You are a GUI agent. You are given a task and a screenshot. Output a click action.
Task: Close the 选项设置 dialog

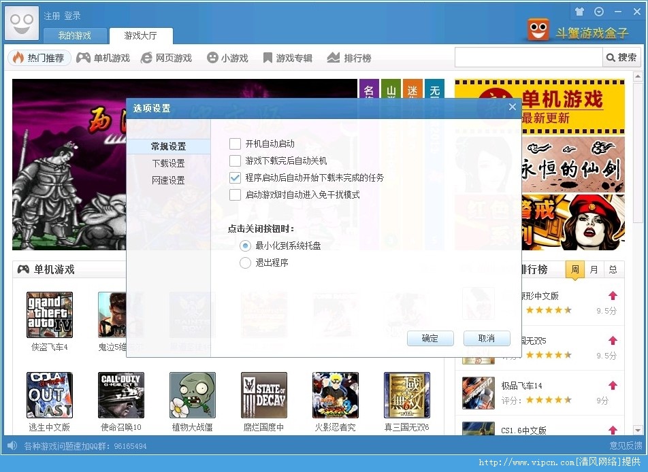513,107
